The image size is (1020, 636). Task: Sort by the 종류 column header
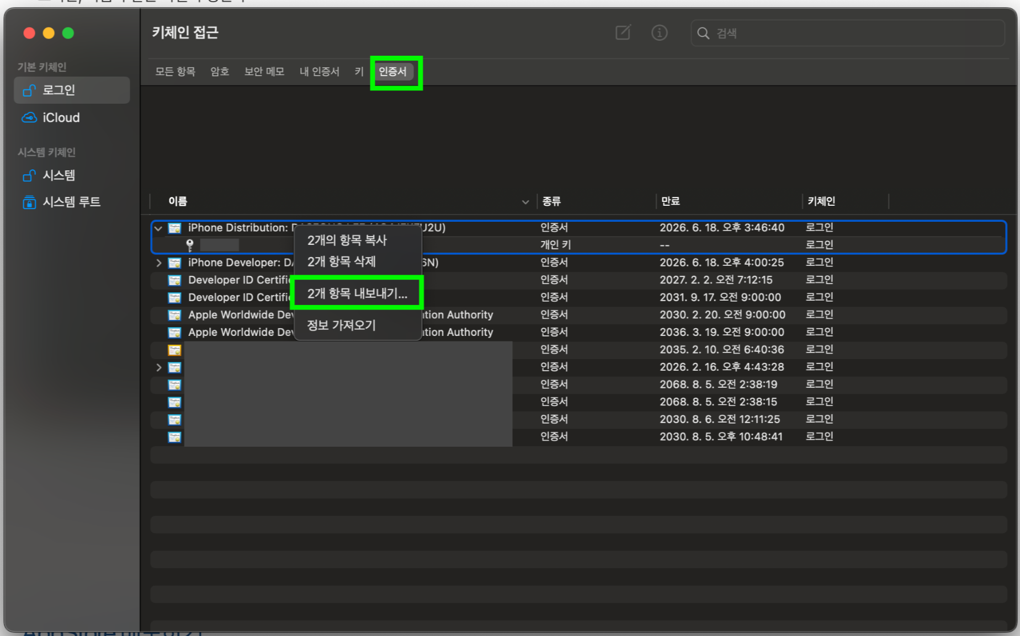(551, 201)
